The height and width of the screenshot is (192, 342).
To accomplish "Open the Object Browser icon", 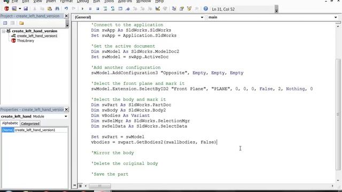I will [x=189, y=9].
